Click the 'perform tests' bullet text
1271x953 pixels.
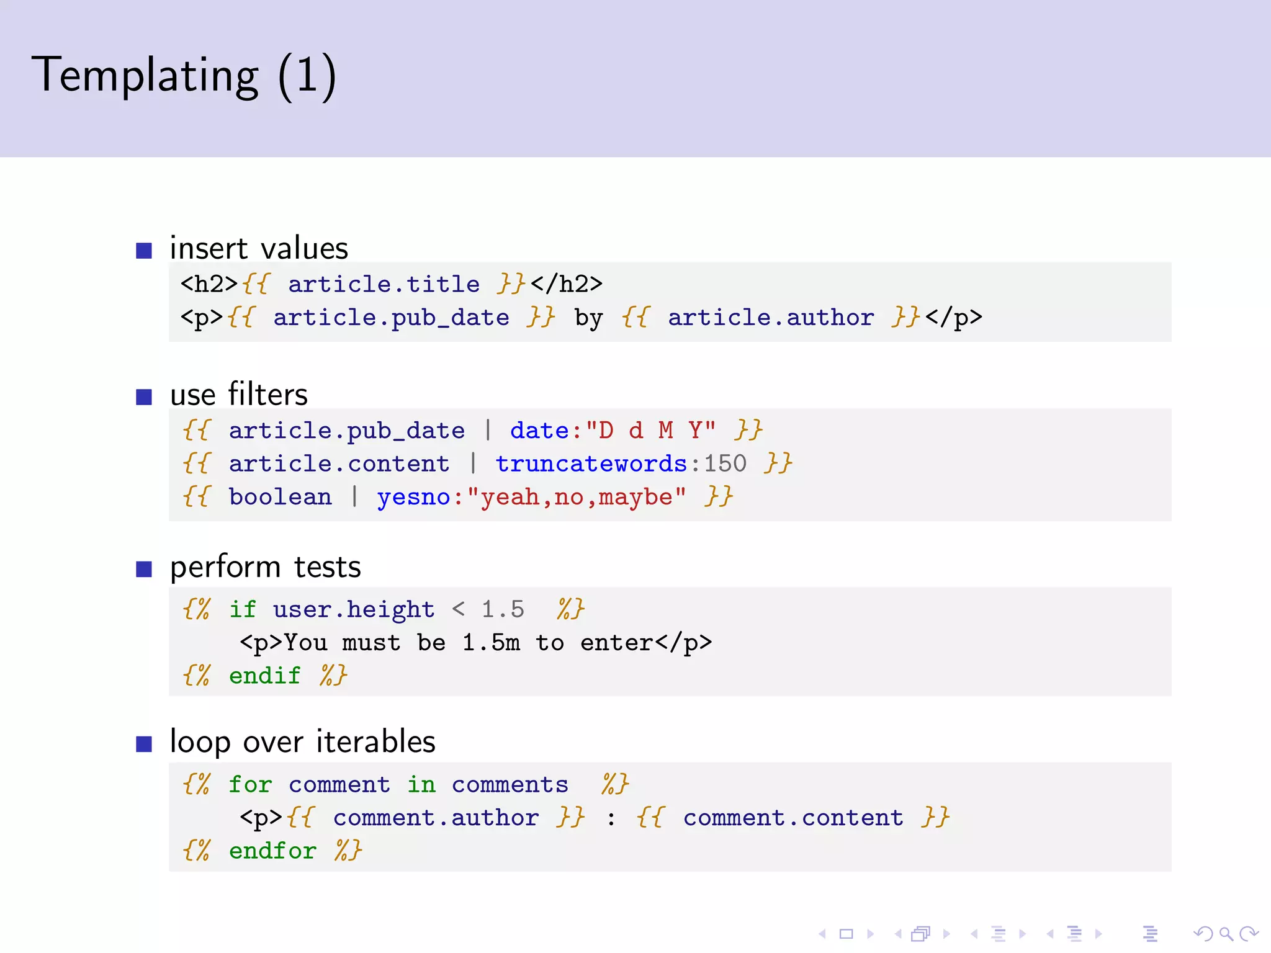tap(266, 567)
